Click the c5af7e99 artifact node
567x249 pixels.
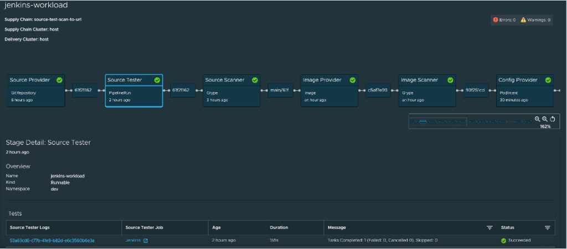[378, 90]
